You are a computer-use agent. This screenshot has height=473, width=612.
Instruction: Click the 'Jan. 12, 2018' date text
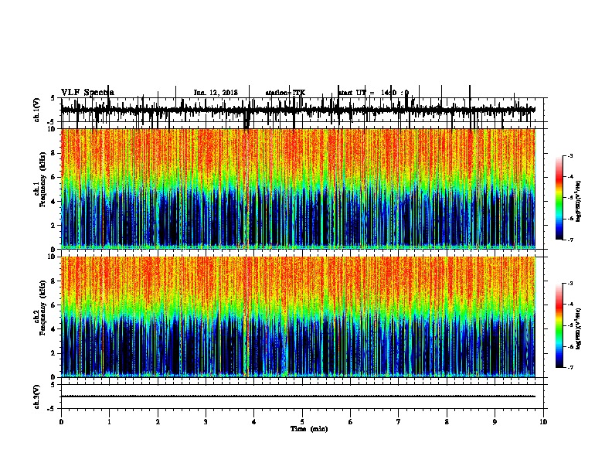(216, 93)
